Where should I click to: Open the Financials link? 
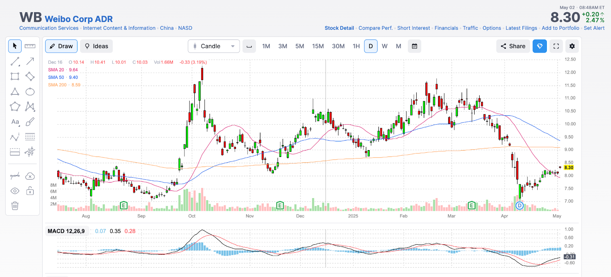point(446,28)
